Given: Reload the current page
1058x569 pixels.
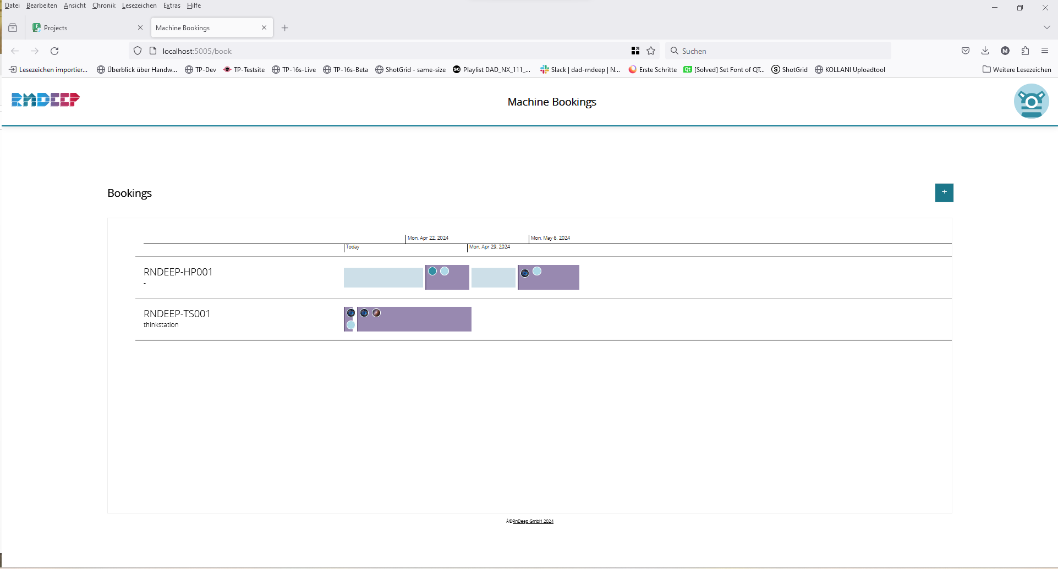Looking at the screenshot, I should 54,51.
